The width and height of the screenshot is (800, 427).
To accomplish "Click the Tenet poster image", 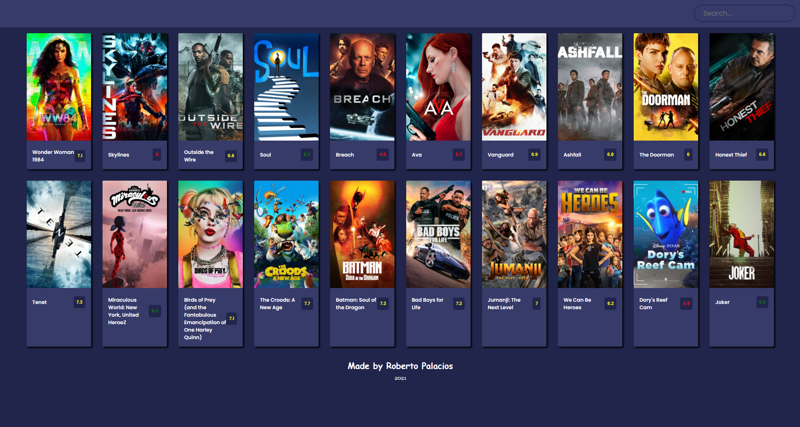I will (59, 234).
